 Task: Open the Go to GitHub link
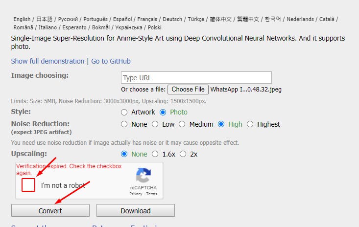pyautogui.click(x=111, y=61)
